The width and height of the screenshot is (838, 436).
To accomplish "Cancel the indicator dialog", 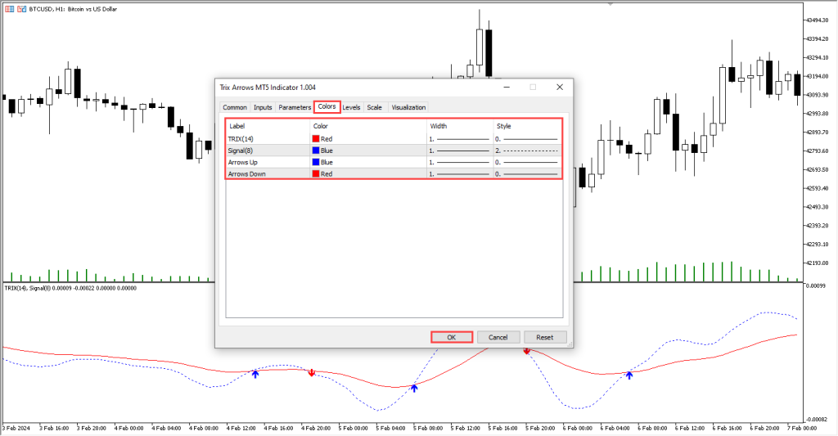I will pyautogui.click(x=498, y=337).
